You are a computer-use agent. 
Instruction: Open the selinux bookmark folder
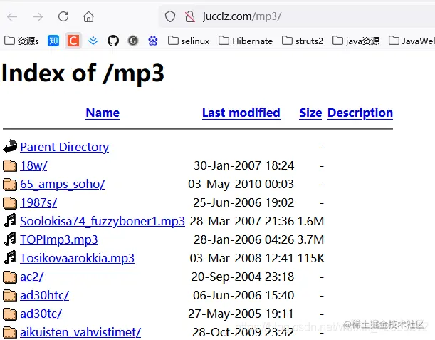[x=189, y=41]
